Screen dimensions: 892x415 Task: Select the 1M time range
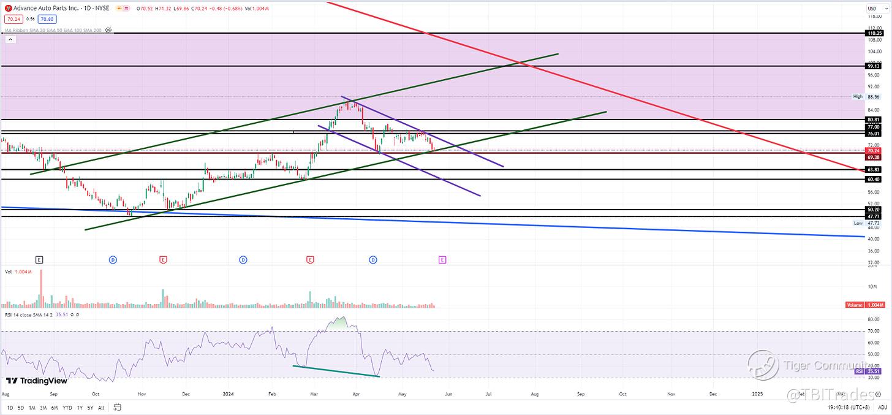[x=33, y=407]
